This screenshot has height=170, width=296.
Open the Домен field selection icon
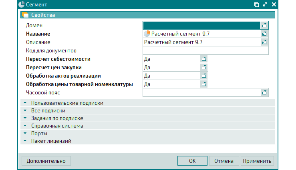264,25
